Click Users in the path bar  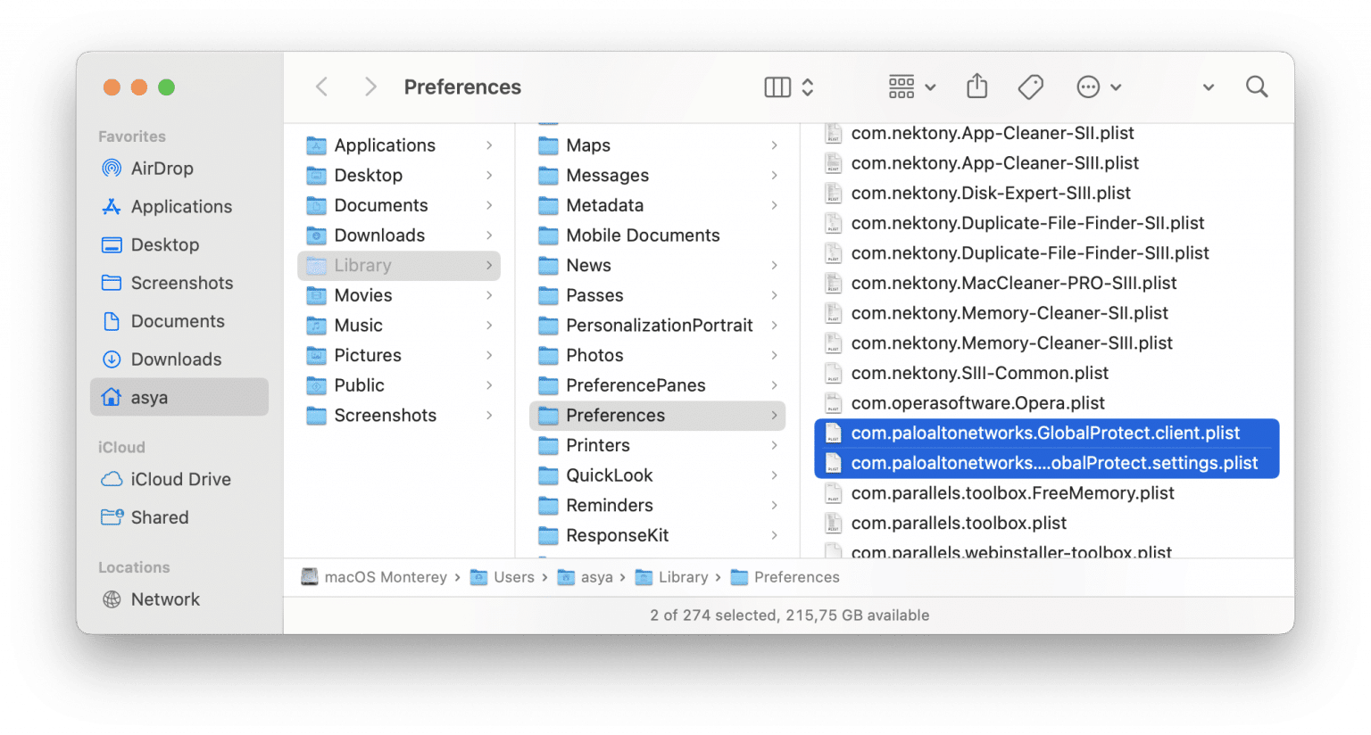pos(514,577)
